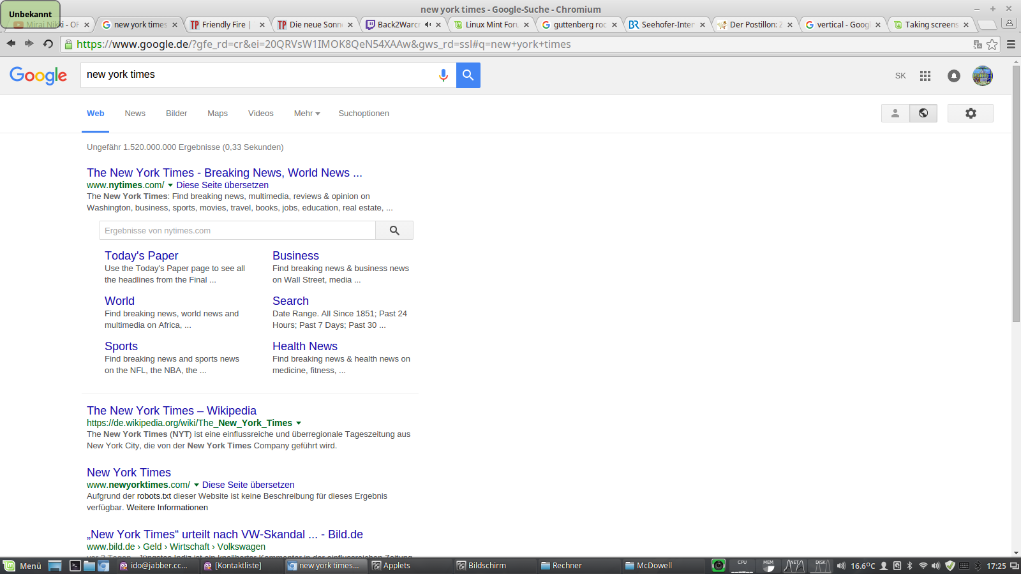This screenshot has height=574, width=1021.
Task: Open the translate page icon in address bar
Action: click(978, 44)
